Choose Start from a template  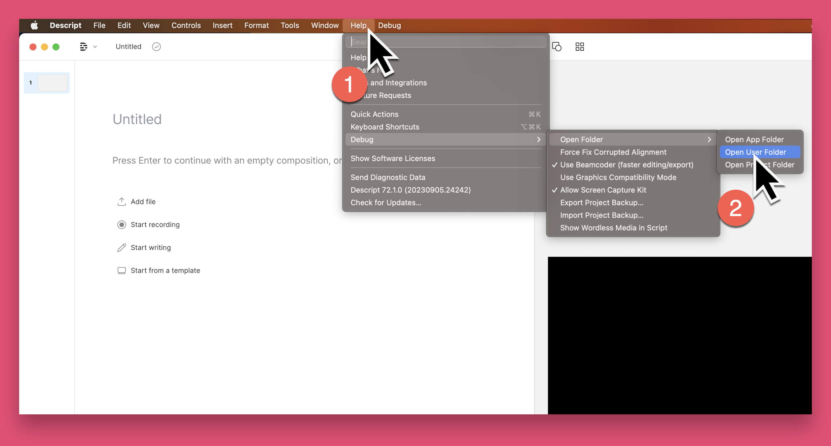(x=165, y=271)
